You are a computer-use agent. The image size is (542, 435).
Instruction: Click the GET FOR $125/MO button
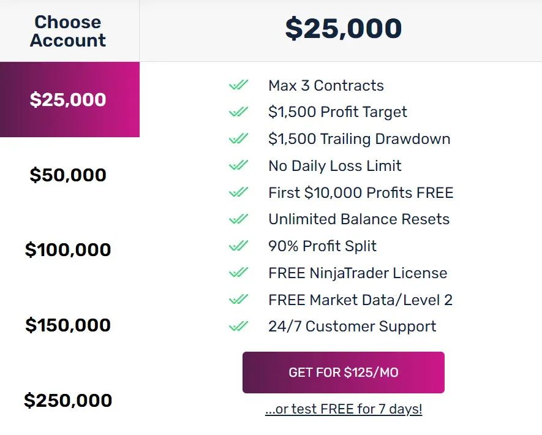click(x=343, y=373)
